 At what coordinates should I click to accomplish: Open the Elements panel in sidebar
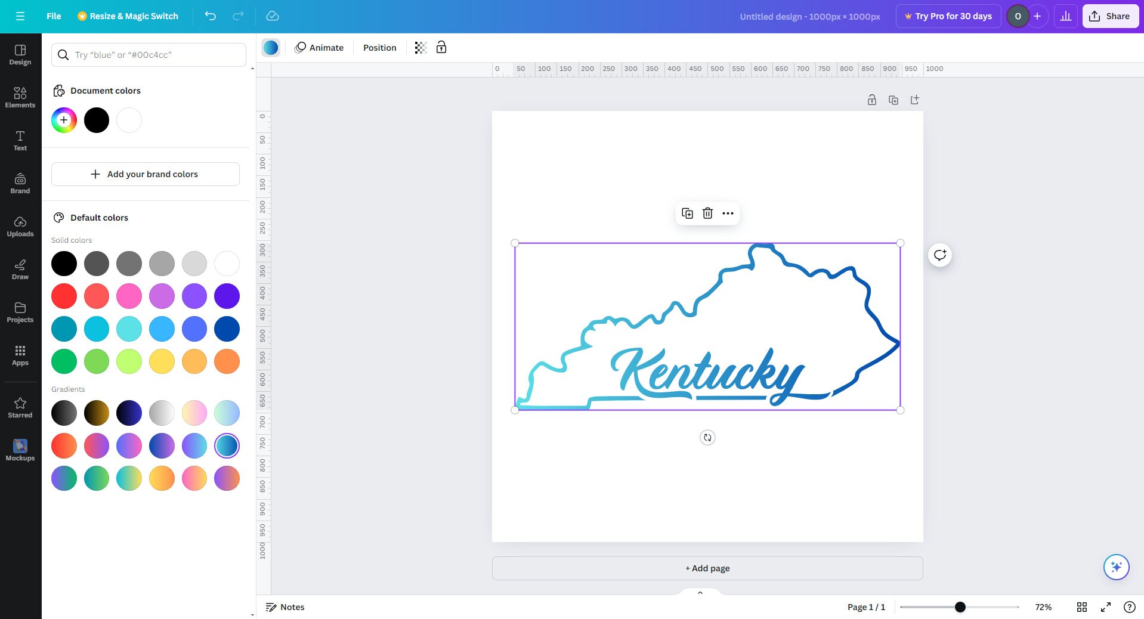(20, 97)
